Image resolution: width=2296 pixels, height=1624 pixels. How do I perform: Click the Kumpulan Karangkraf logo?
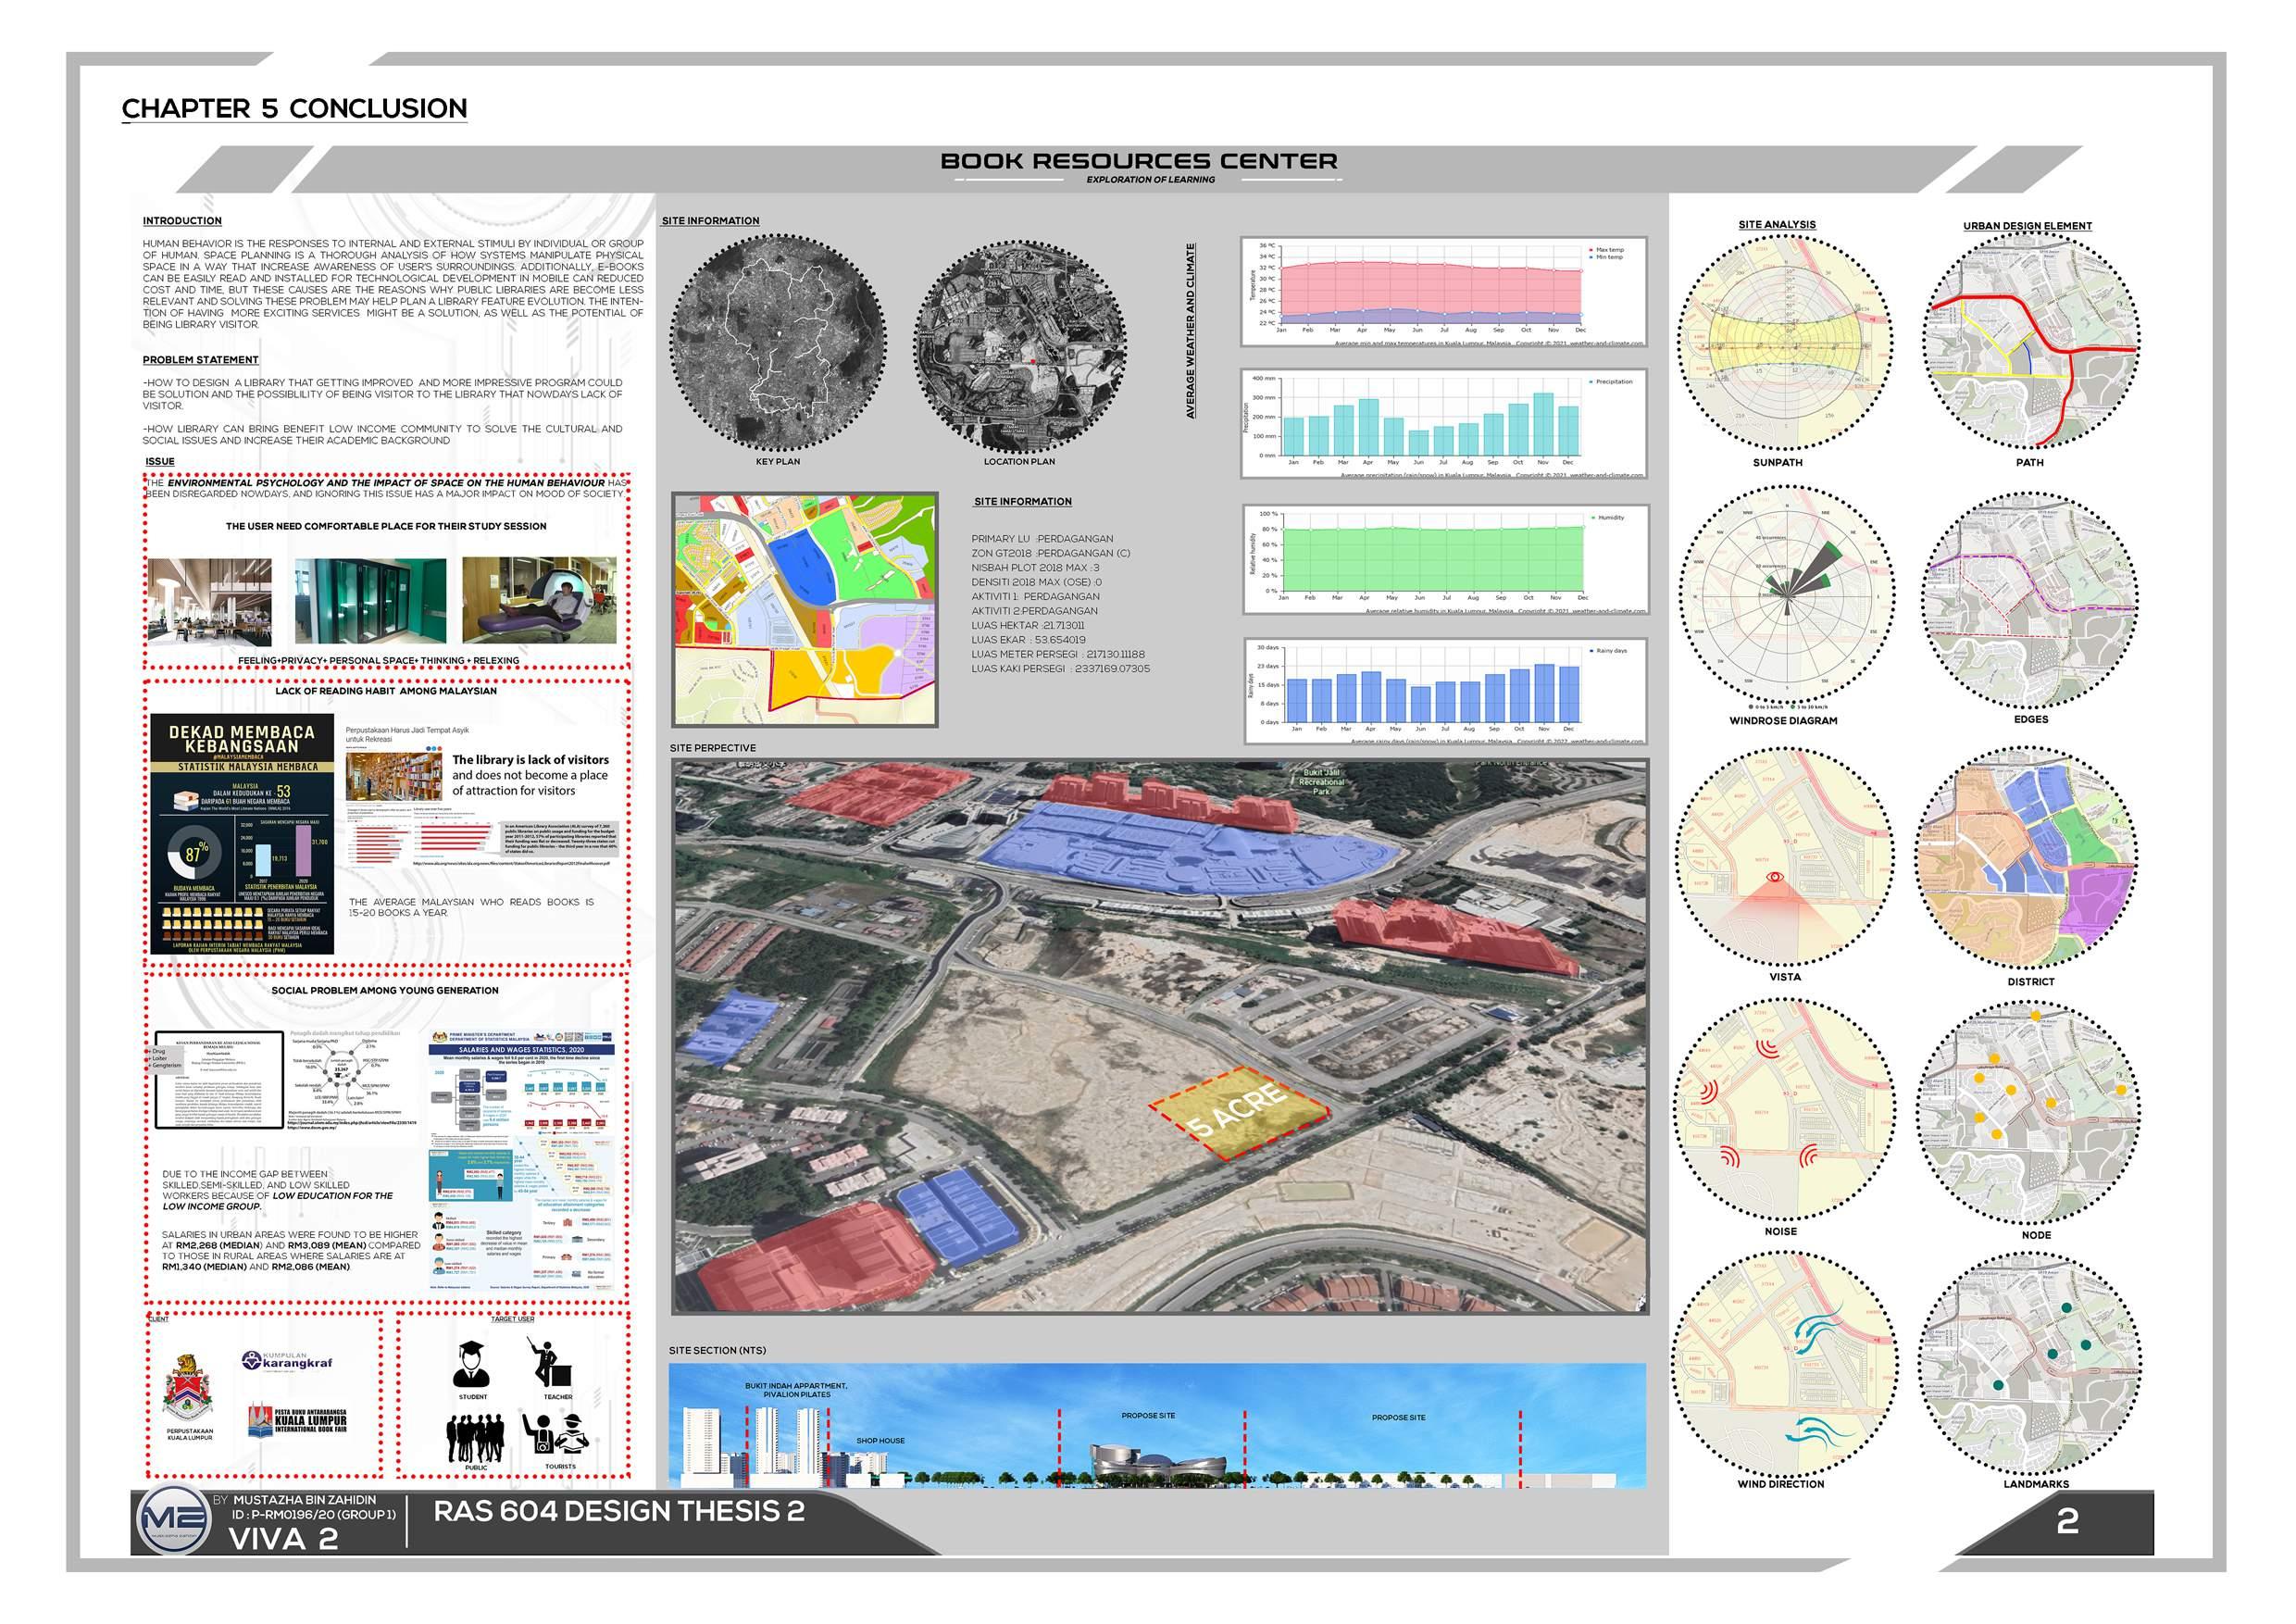tap(286, 1360)
